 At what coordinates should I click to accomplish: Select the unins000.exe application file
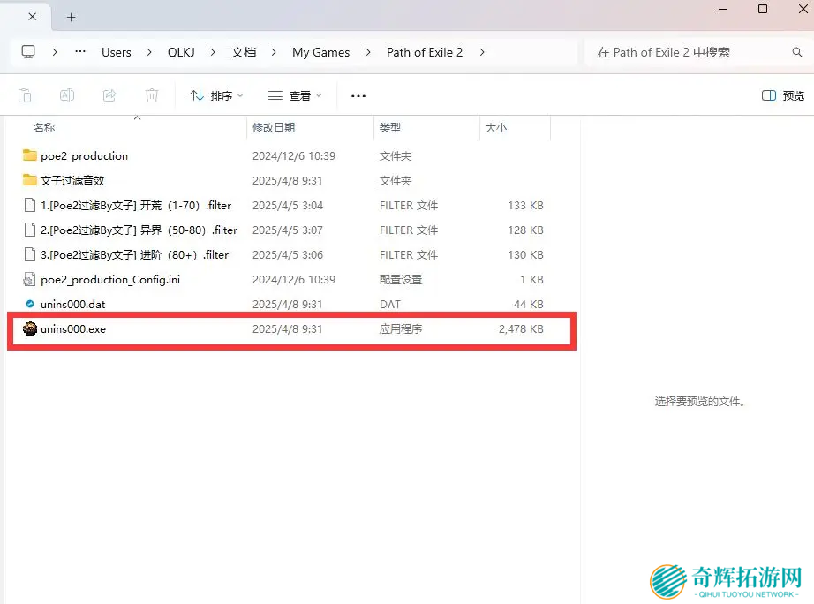(73, 329)
